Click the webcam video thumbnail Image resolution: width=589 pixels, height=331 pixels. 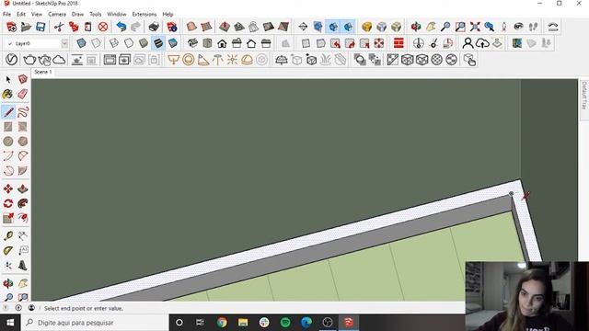(527, 296)
